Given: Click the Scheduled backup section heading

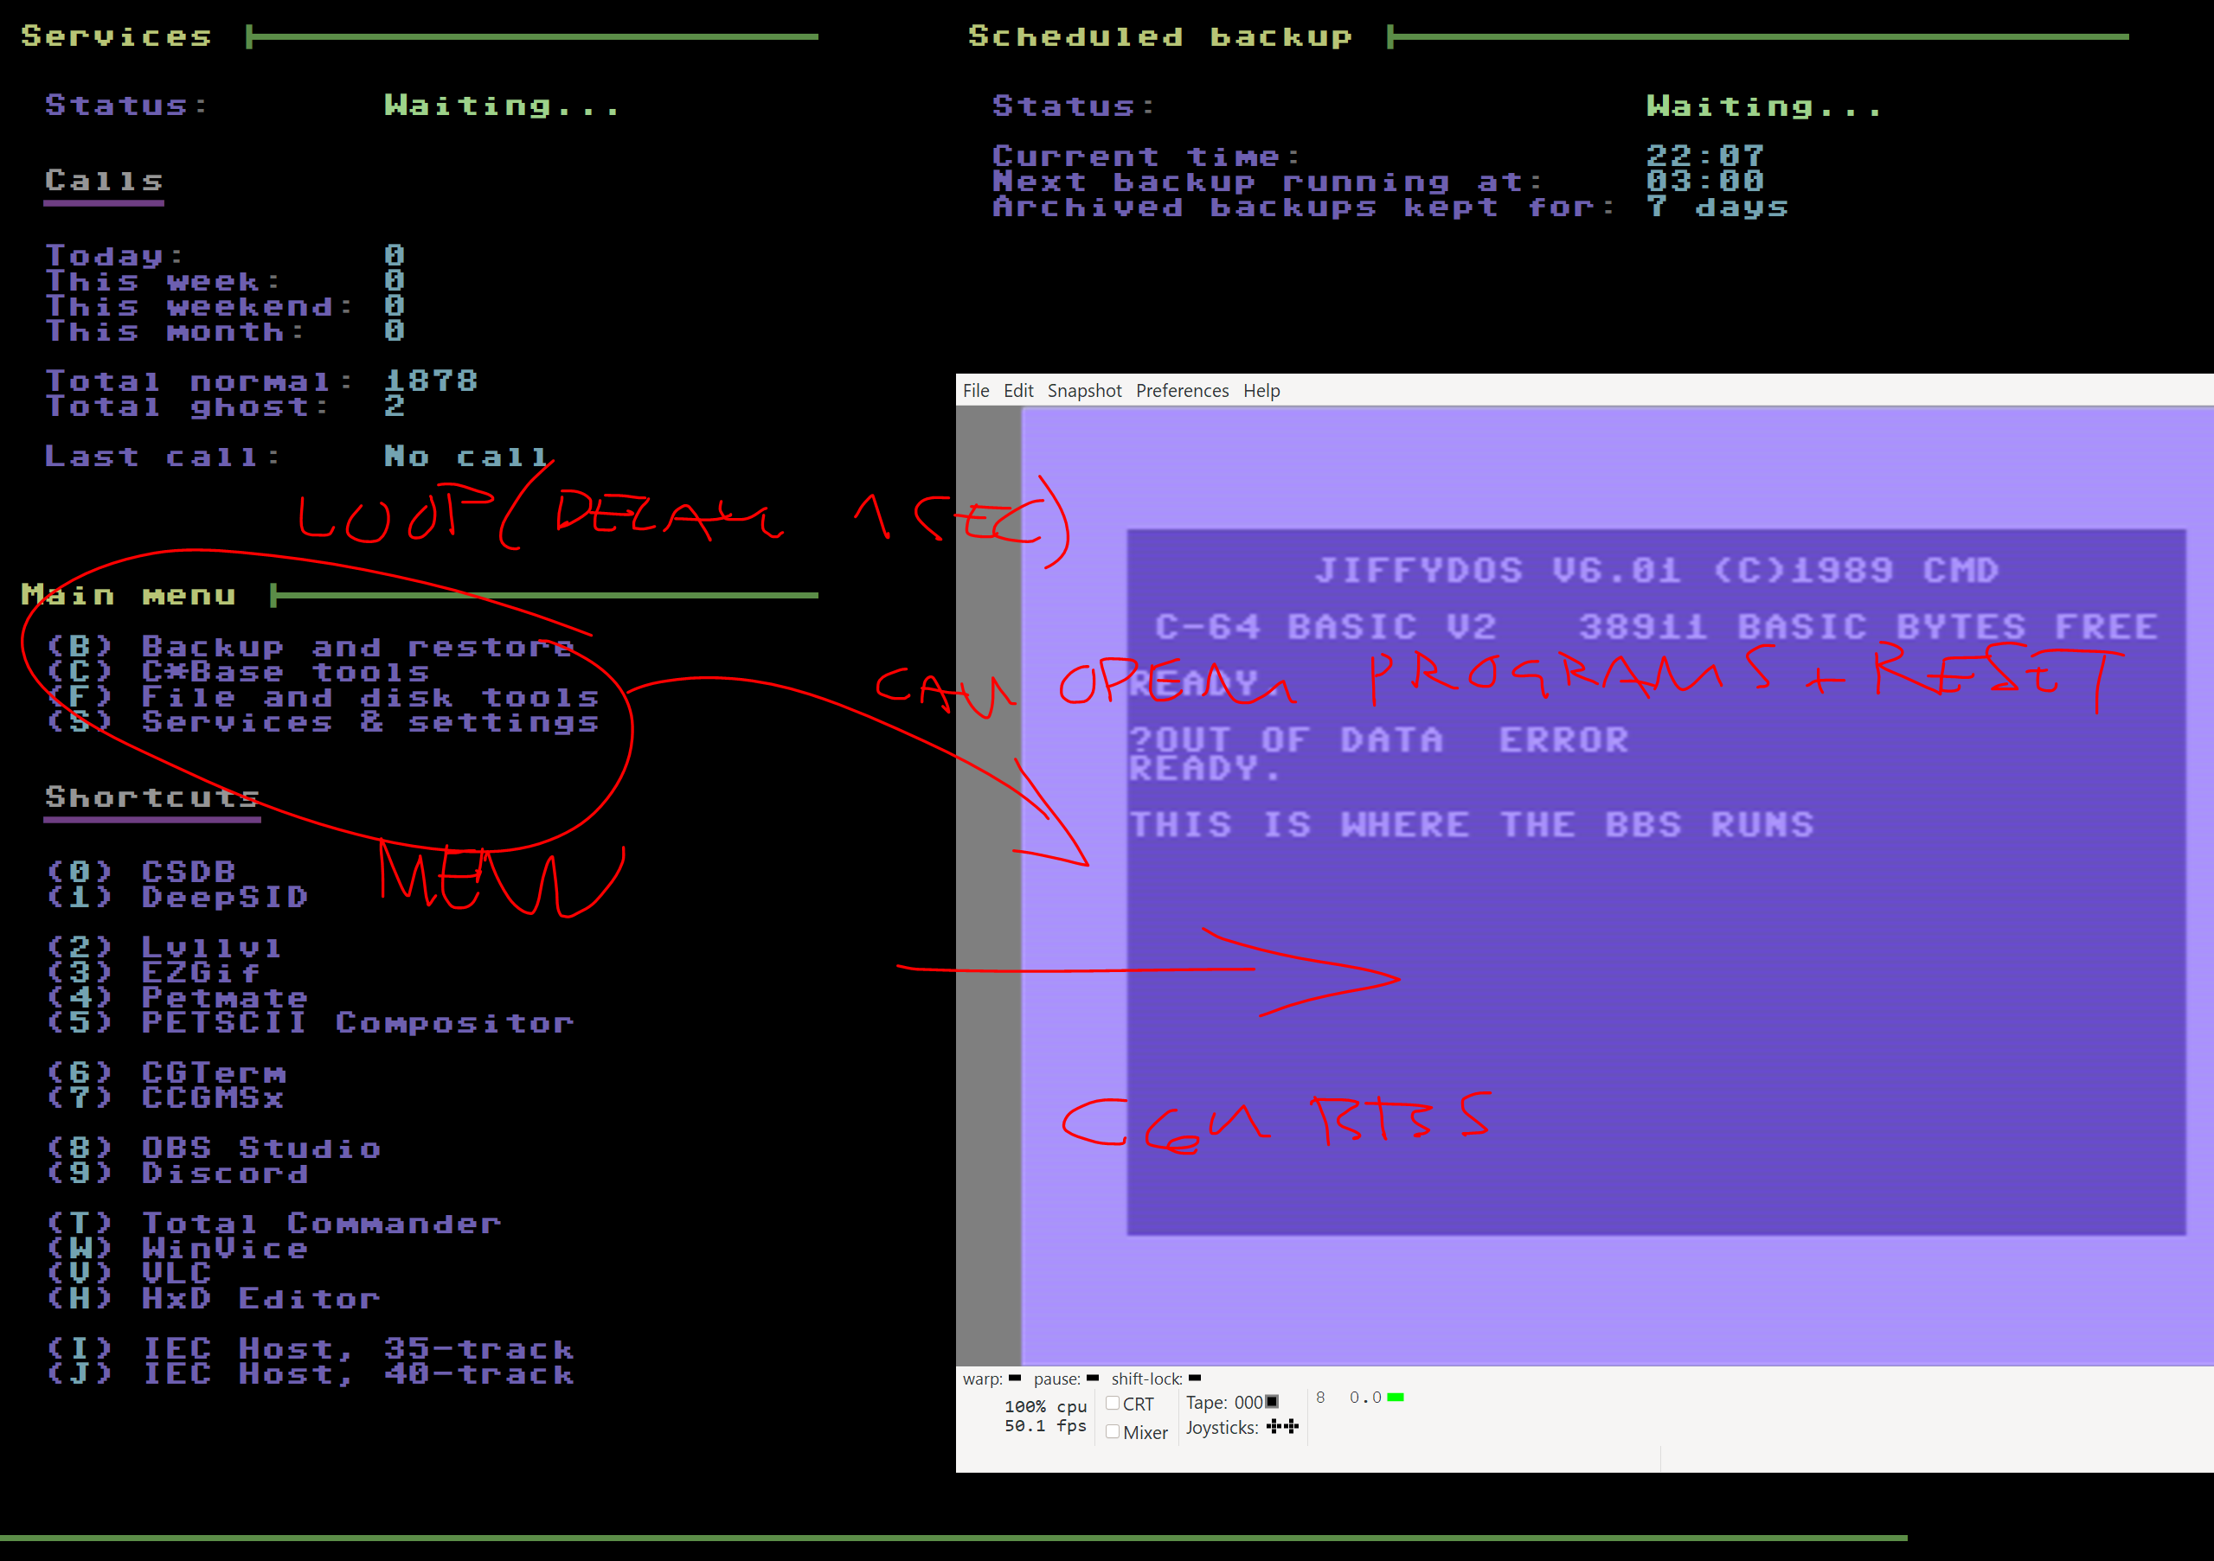Looking at the screenshot, I should [x=1161, y=36].
